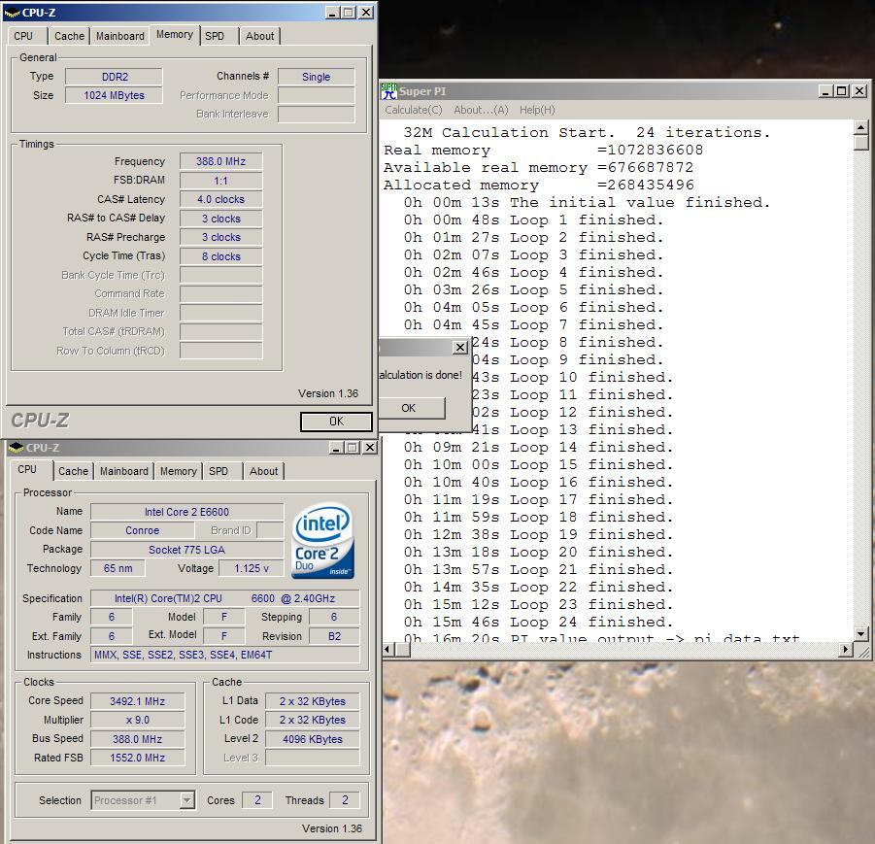Click the Super PI title bar icon
The width and height of the screenshot is (875, 844).
389,90
